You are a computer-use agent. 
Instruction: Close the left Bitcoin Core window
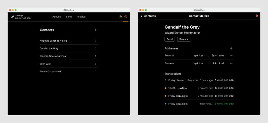tap(10, 10)
